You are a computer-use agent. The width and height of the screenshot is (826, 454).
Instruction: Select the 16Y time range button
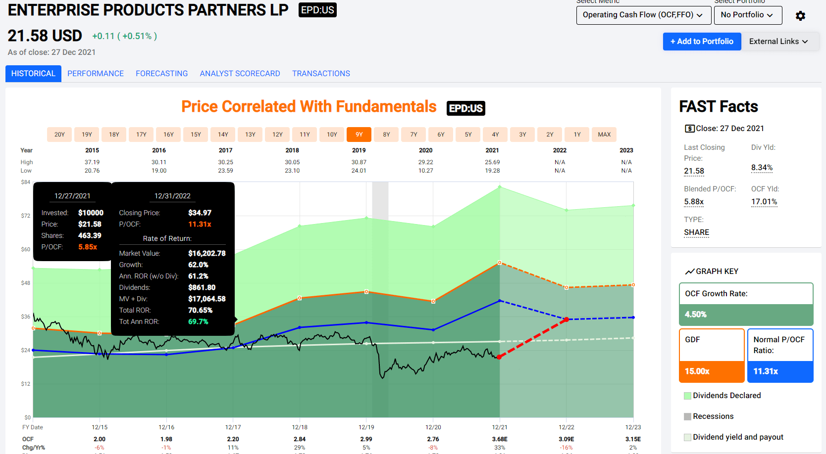coord(168,135)
